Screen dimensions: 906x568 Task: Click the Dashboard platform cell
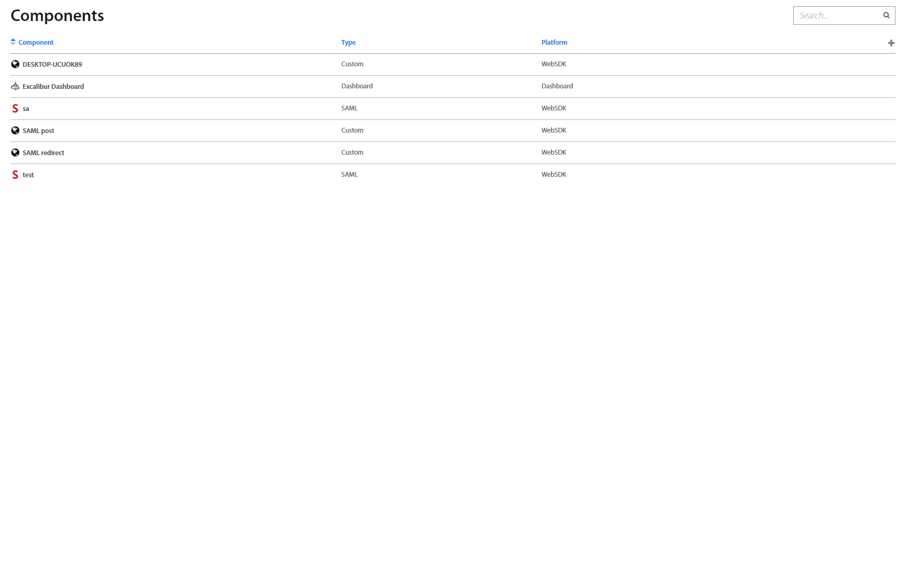click(x=557, y=86)
